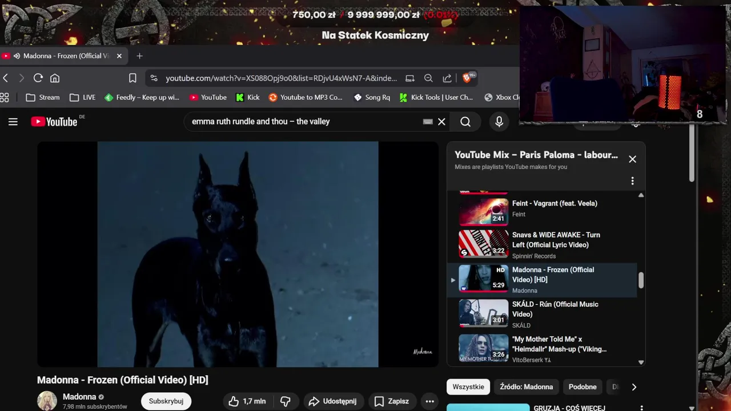The height and width of the screenshot is (411, 731).
Task: Start voice search with microphone
Action: (499, 122)
